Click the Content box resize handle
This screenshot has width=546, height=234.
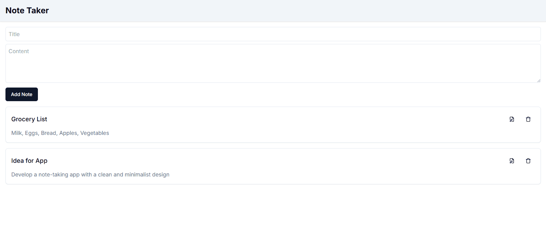point(538,81)
